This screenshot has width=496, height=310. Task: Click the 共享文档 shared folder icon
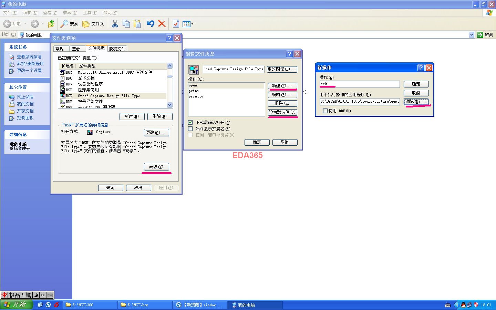click(x=12, y=111)
